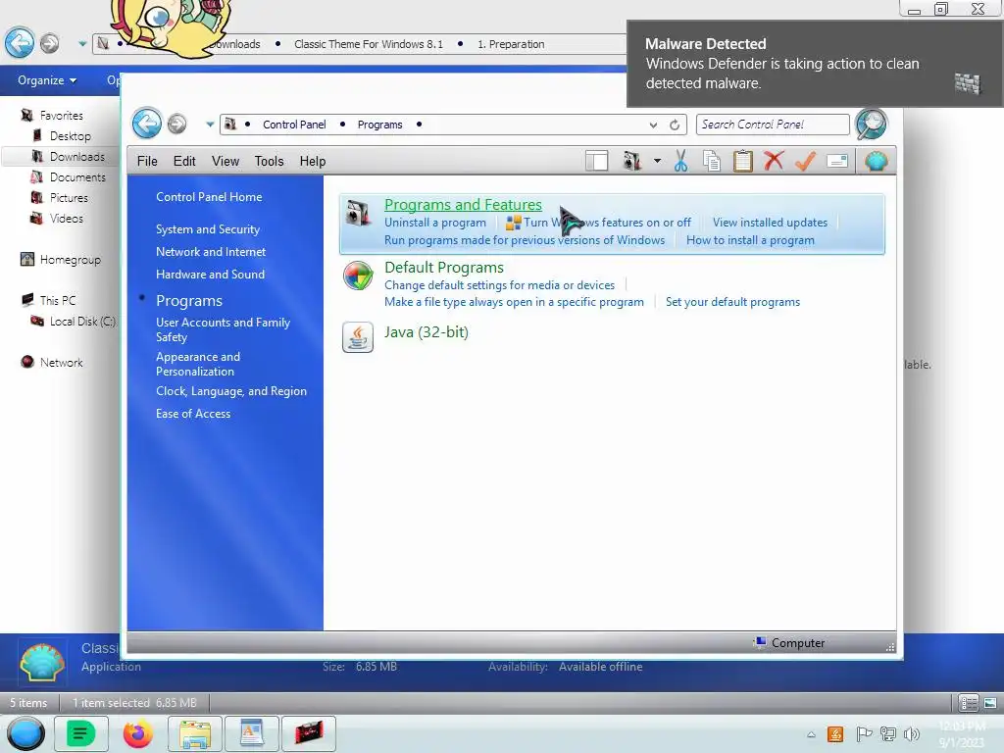
Task: Click the magnifying glass search icon
Action: pyautogui.click(x=871, y=124)
